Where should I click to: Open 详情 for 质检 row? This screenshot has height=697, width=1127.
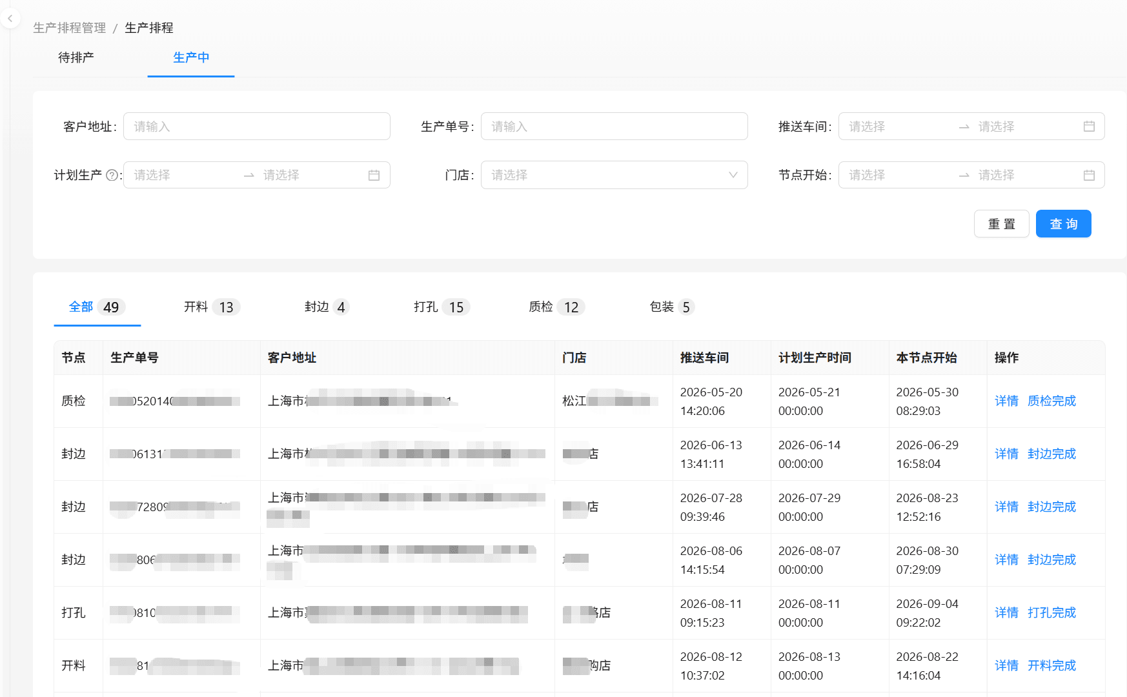pyautogui.click(x=1006, y=401)
